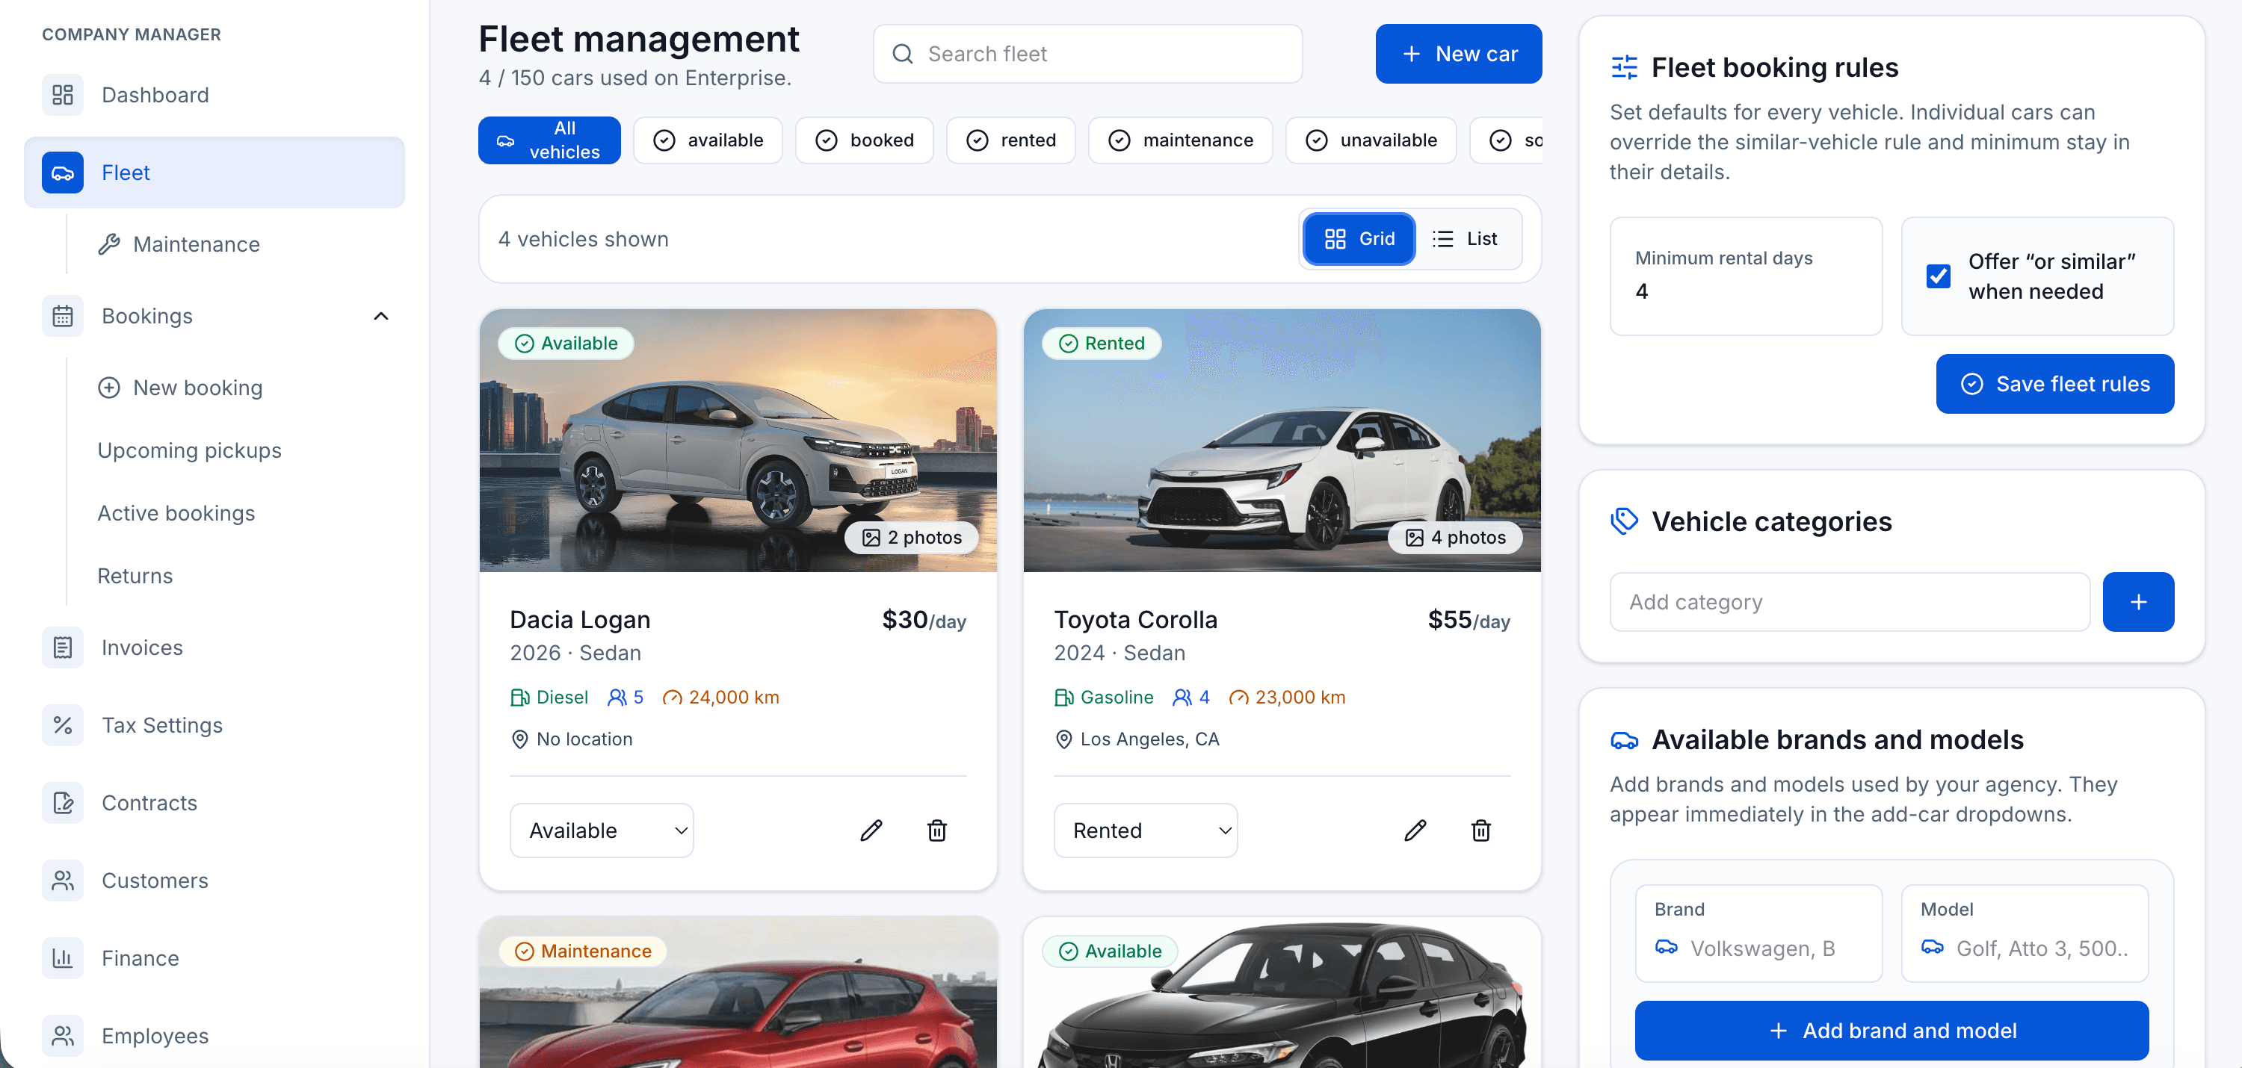Select the Fleet car icon in sidebar

click(63, 173)
